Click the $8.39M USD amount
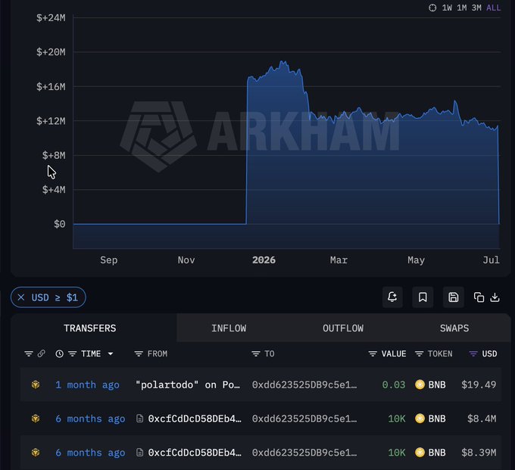This screenshot has width=515, height=470. click(x=479, y=453)
